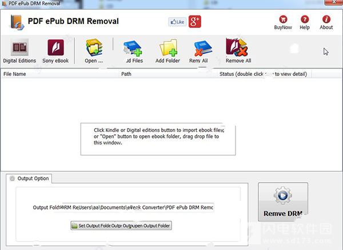Click the title bar application icon
This screenshot has height=250, width=343.
4,3
